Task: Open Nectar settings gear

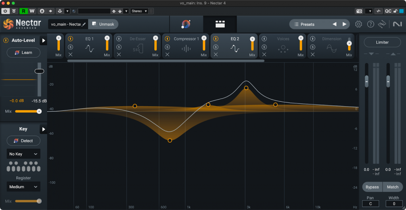Action: click(x=358, y=24)
